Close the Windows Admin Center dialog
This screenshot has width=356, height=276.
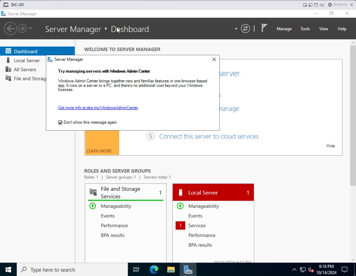[214, 59]
